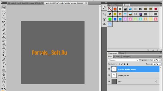Select the Rectangular Marquee tool

[4, 11]
